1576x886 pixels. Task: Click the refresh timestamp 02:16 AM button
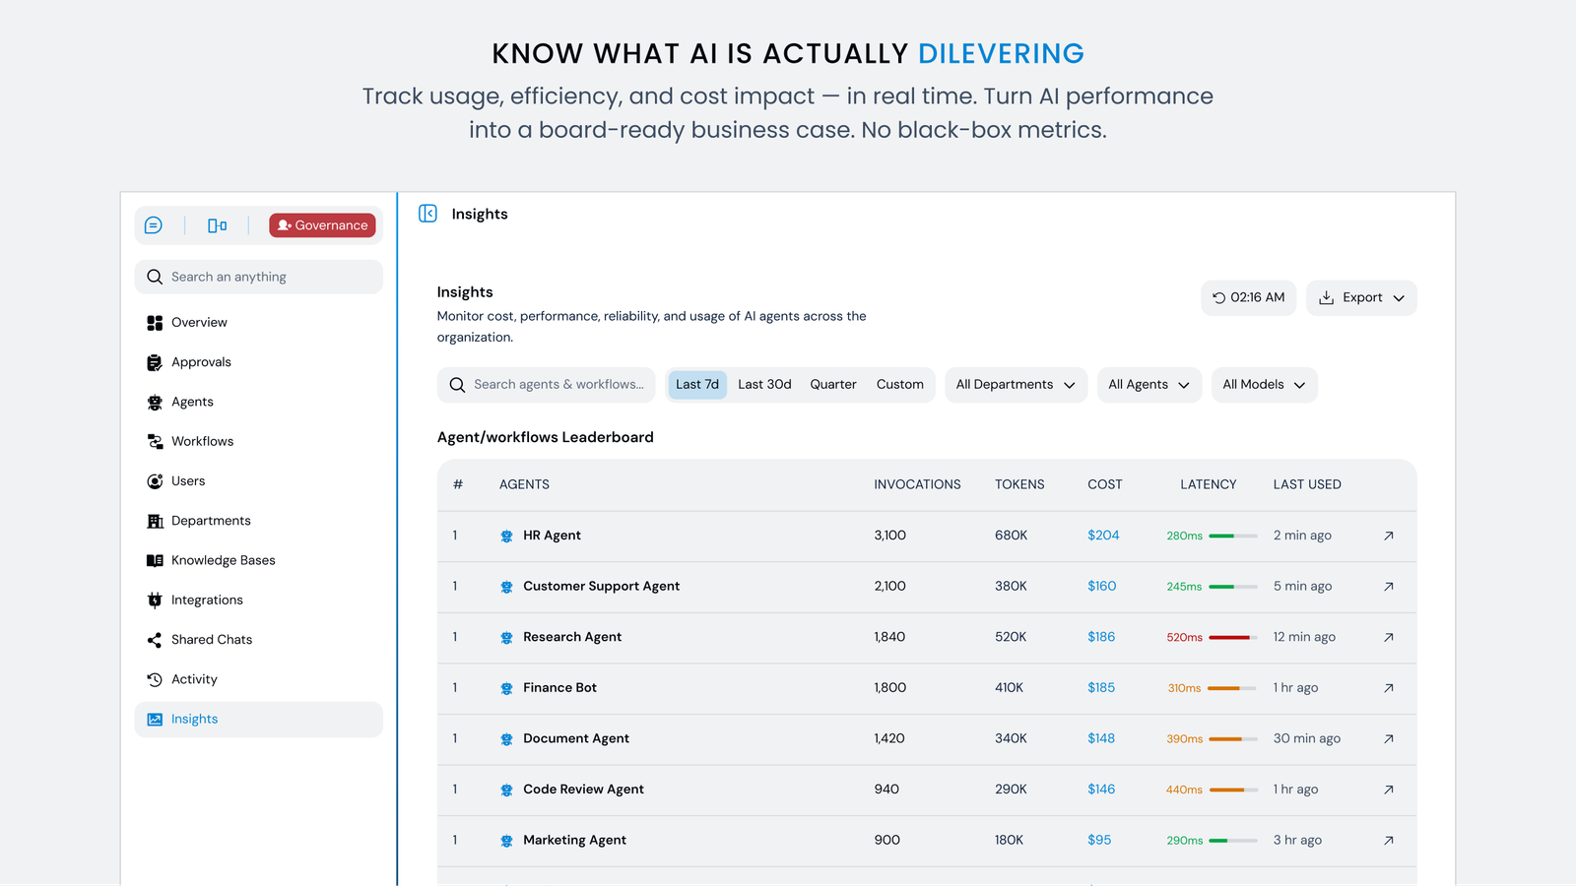[x=1248, y=297]
